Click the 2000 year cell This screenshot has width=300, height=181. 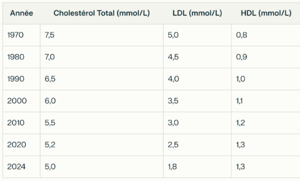click(17, 101)
